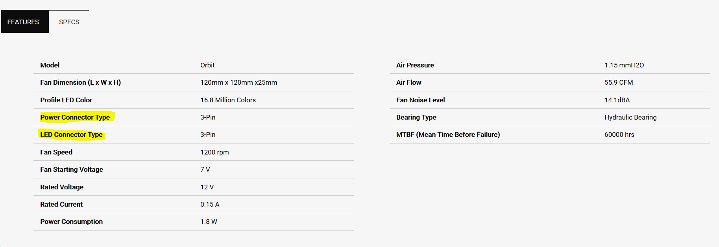719x247 pixels.
Task: Open the SPECS tab
Action: (x=69, y=22)
